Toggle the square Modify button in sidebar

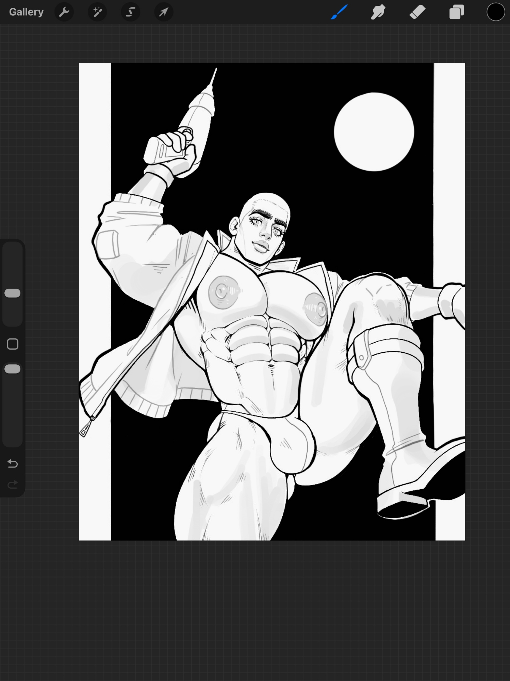(x=13, y=344)
